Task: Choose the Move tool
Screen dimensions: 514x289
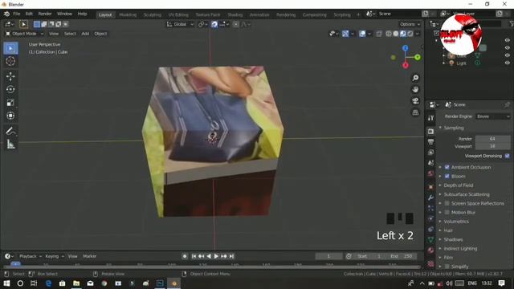Action: click(10, 76)
